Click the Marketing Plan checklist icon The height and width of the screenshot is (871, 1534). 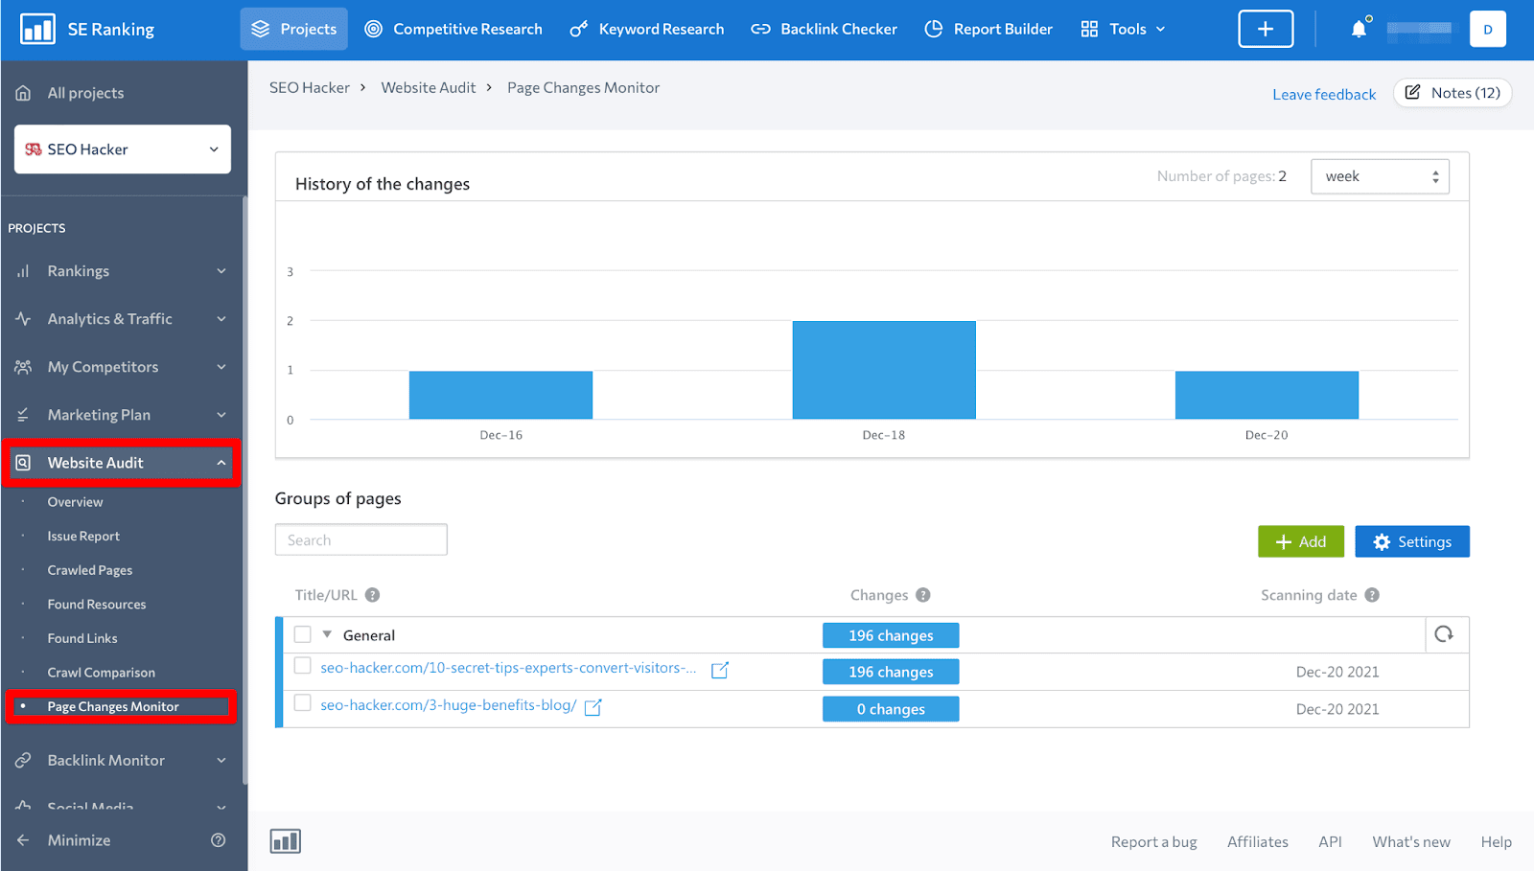(23, 415)
